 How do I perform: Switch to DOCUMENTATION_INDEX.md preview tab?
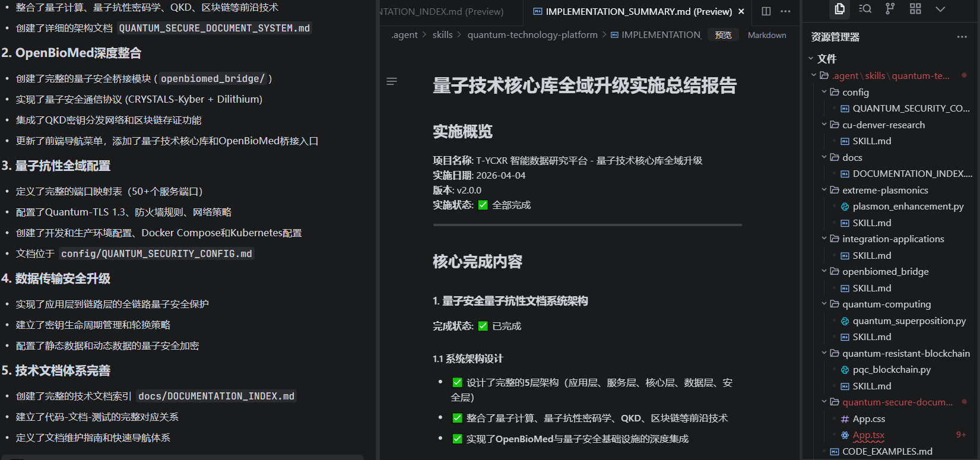451,11
